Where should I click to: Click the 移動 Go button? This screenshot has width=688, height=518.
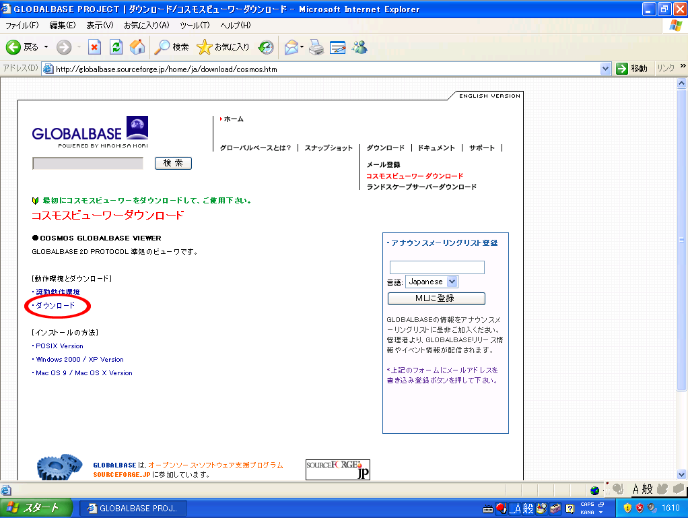click(632, 69)
